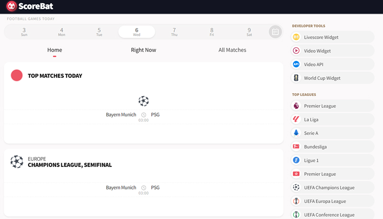Switch to the Right Now tab
Image resolution: width=383 pixels, height=219 pixels.
point(143,50)
